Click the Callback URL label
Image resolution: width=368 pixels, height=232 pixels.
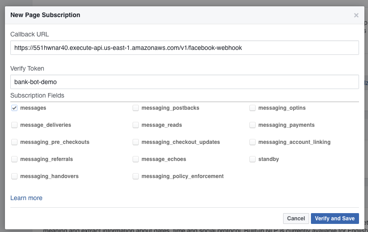tap(30, 34)
